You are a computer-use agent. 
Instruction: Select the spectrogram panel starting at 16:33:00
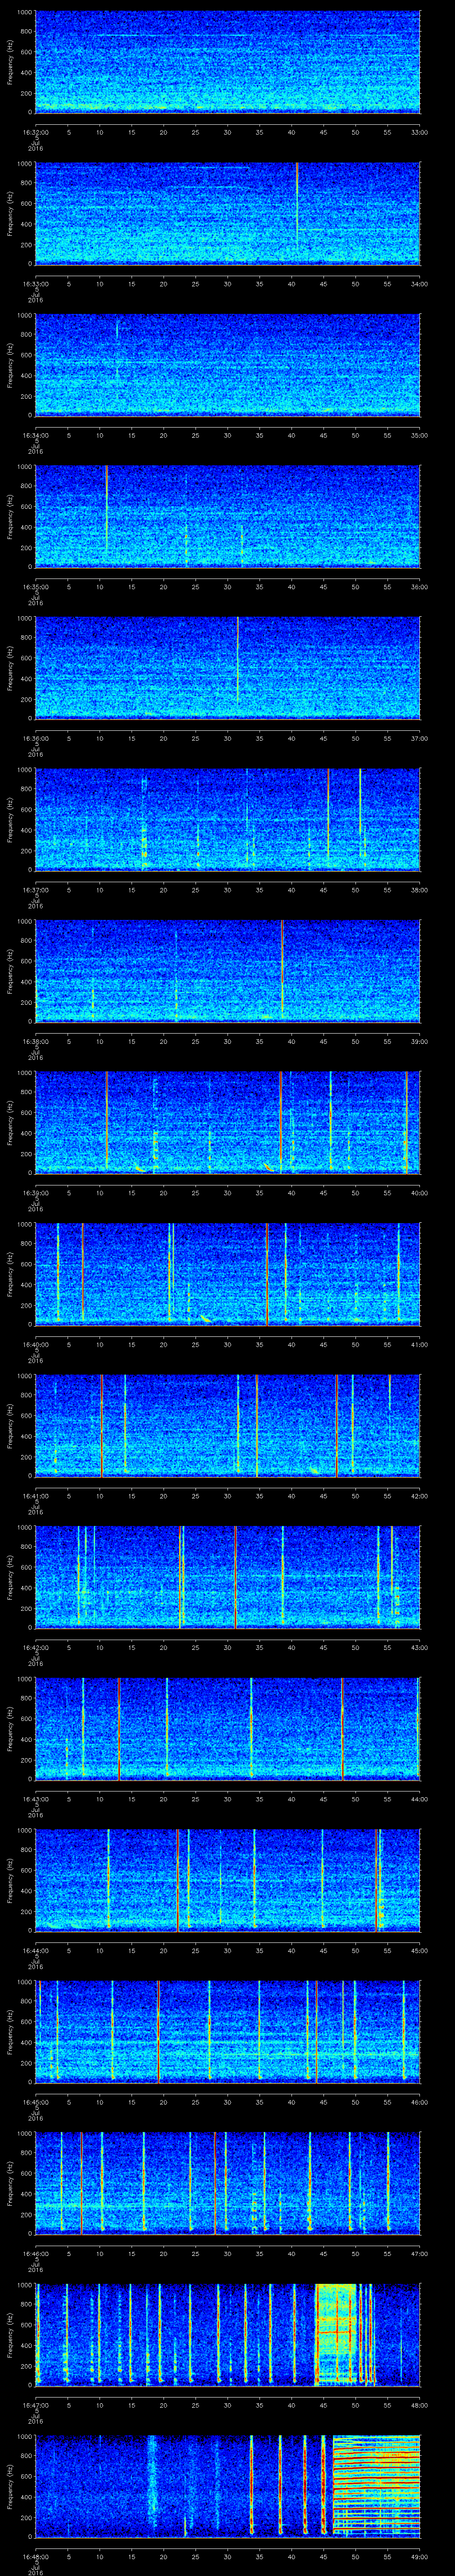pos(227,214)
